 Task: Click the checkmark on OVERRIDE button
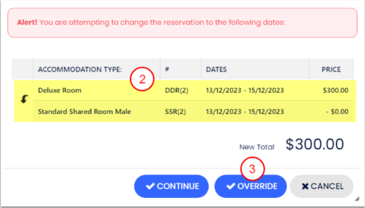coord(231,186)
